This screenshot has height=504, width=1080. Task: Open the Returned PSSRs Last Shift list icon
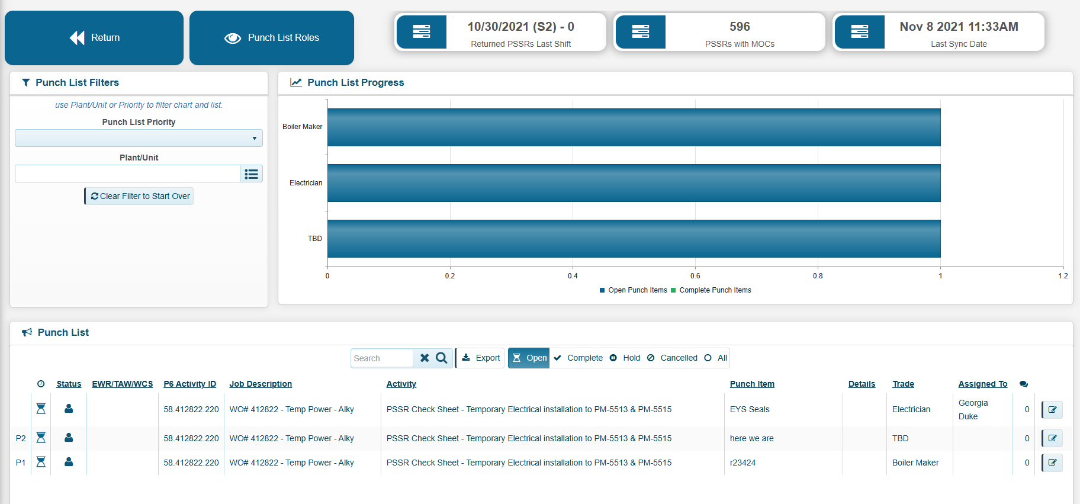(422, 32)
